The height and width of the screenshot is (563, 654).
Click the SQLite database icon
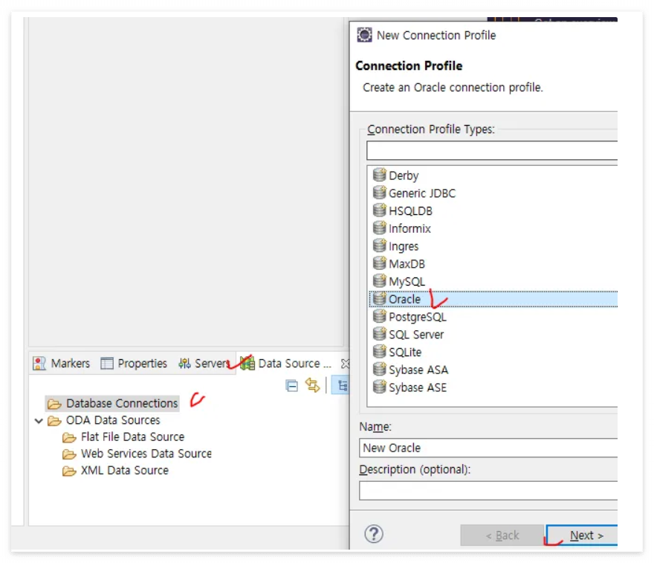(x=379, y=351)
